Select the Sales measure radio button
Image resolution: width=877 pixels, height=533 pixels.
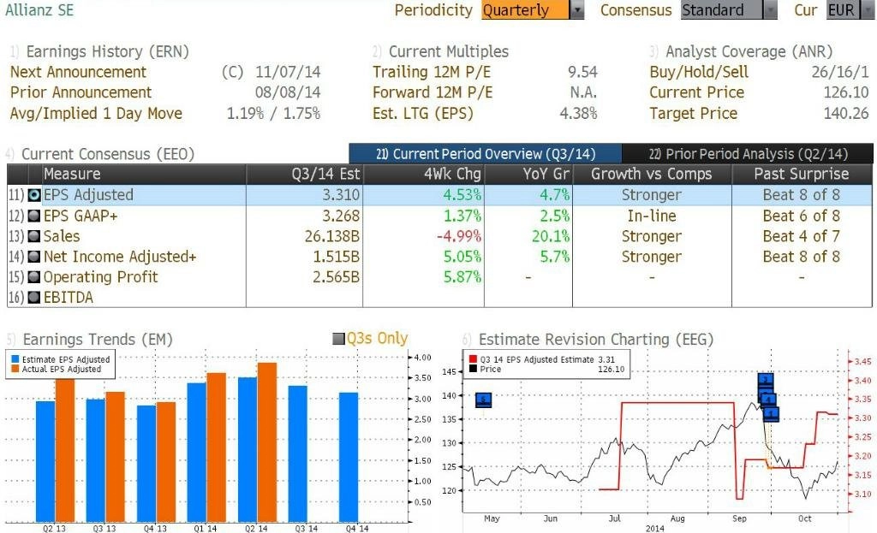click(34, 236)
